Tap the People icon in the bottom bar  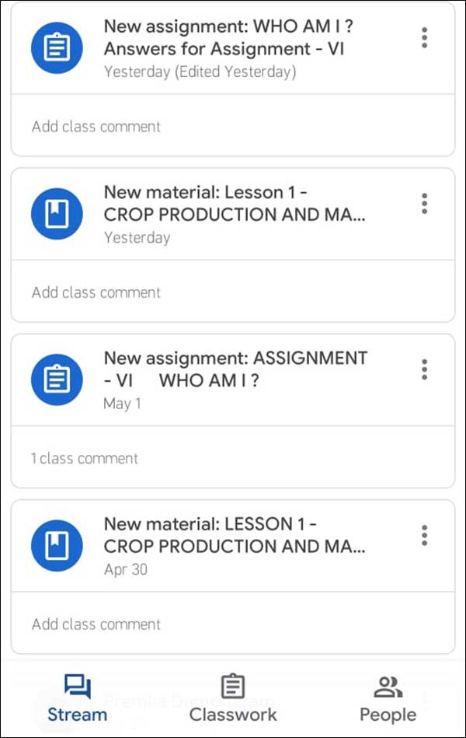388,687
